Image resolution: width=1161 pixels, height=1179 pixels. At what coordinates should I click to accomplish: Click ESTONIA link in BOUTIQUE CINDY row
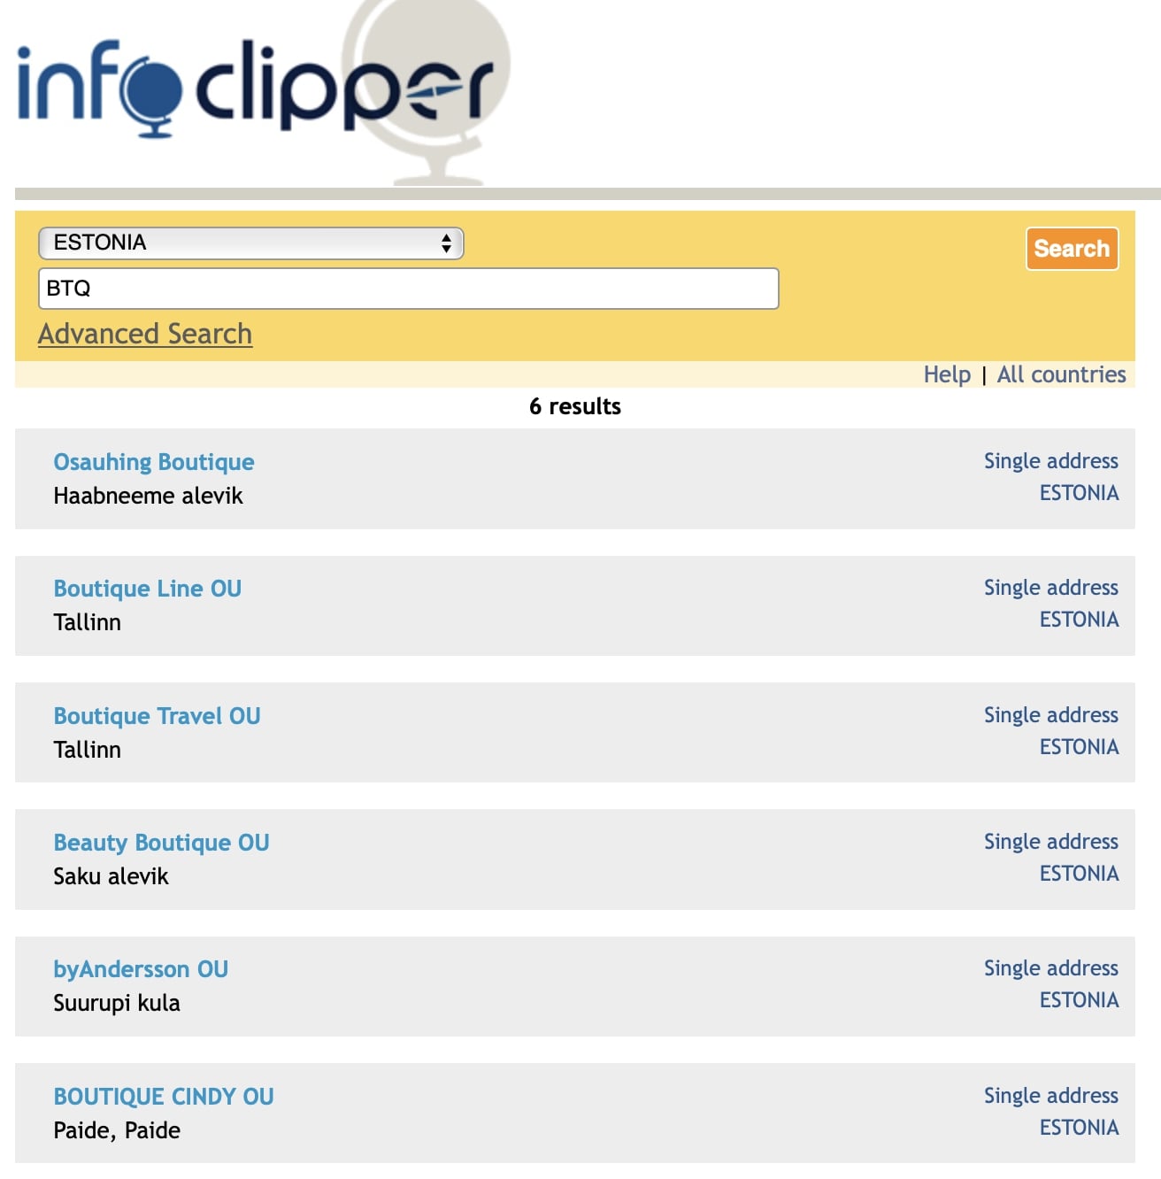(1079, 1128)
